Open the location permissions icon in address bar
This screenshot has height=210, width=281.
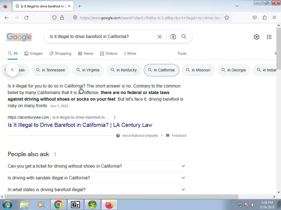75,17
